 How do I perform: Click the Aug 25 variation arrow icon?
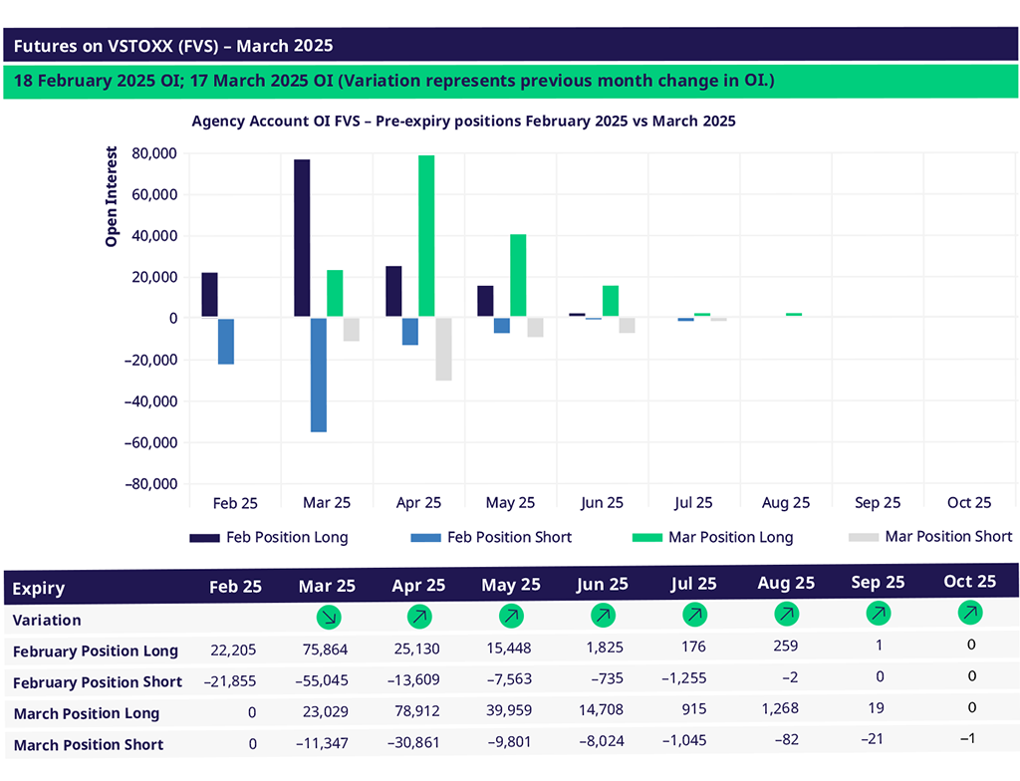point(786,614)
